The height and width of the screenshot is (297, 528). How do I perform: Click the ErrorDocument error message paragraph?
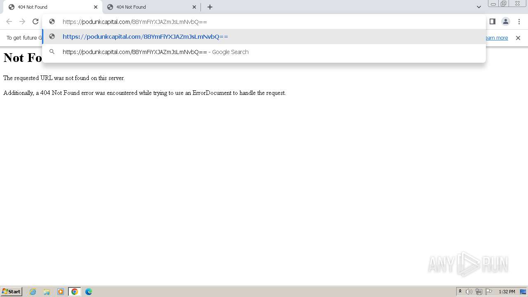click(144, 93)
